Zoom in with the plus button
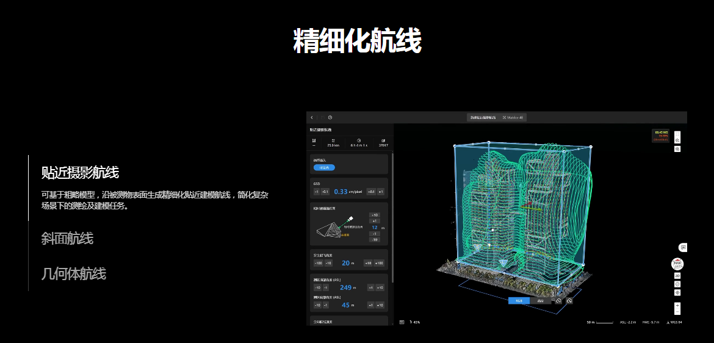 (x=677, y=304)
